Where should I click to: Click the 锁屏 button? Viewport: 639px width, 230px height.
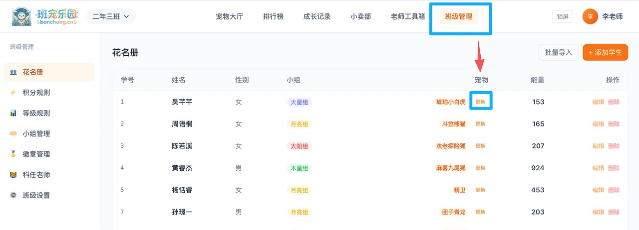(x=563, y=16)
